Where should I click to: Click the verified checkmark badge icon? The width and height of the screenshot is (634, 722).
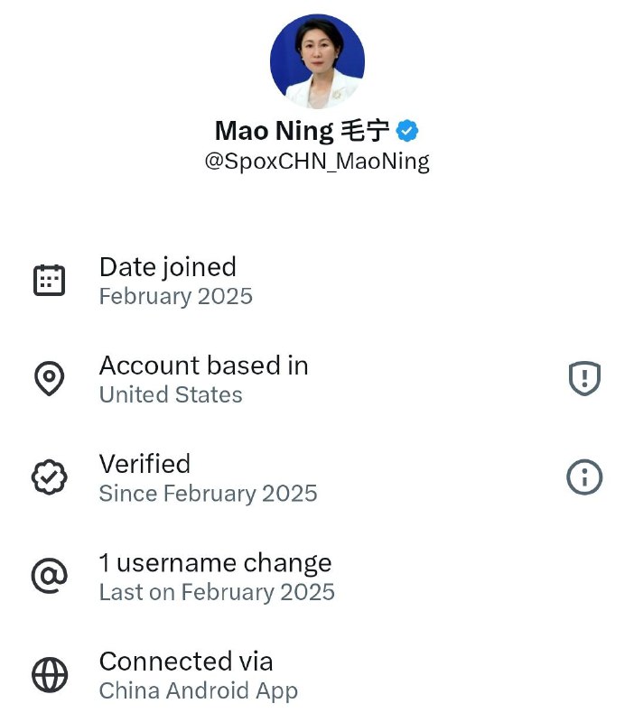[50, 477]
